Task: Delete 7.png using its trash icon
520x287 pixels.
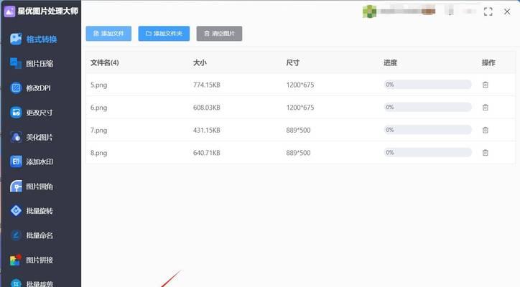Action: coord(486,130)
